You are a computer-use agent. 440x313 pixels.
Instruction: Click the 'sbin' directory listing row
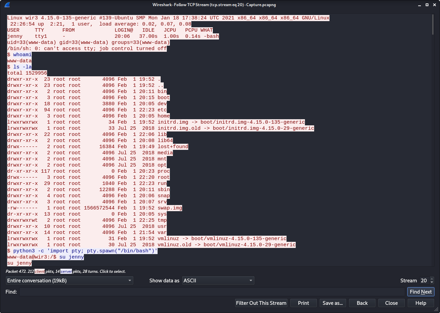(88, 189)
